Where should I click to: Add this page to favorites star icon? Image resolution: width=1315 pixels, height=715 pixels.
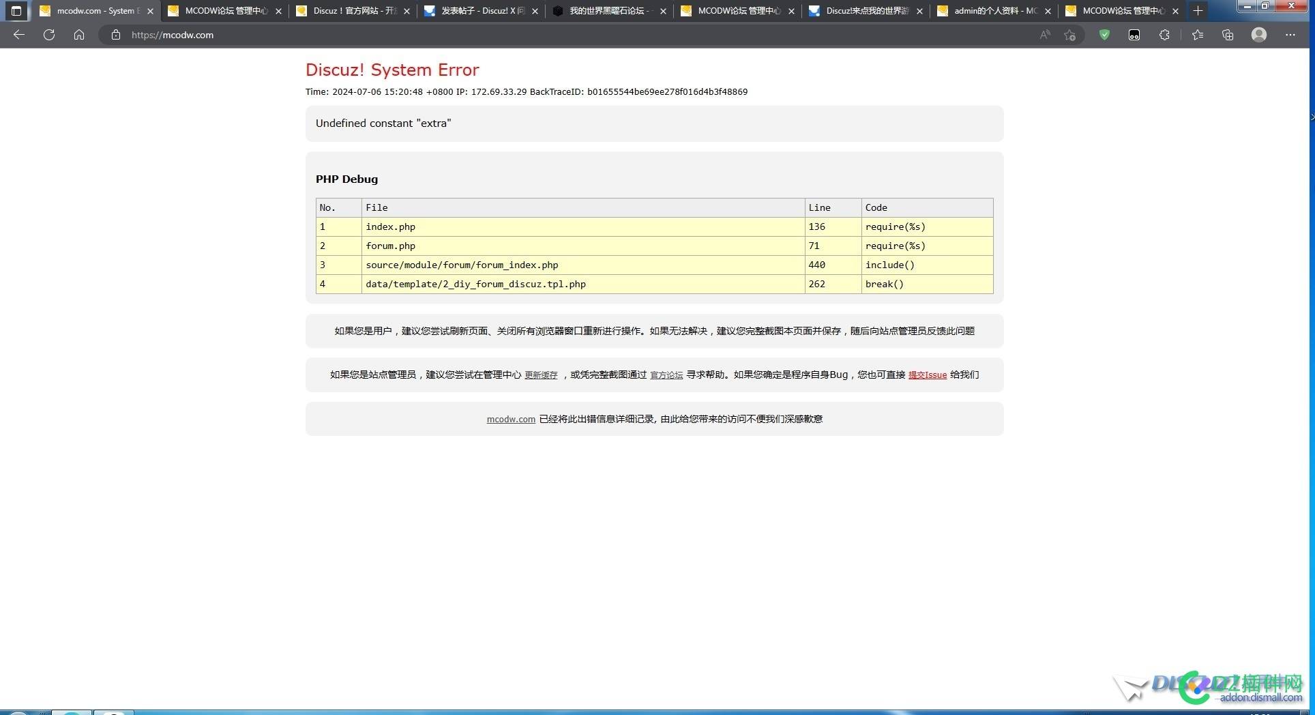(x=1069, y=35)
